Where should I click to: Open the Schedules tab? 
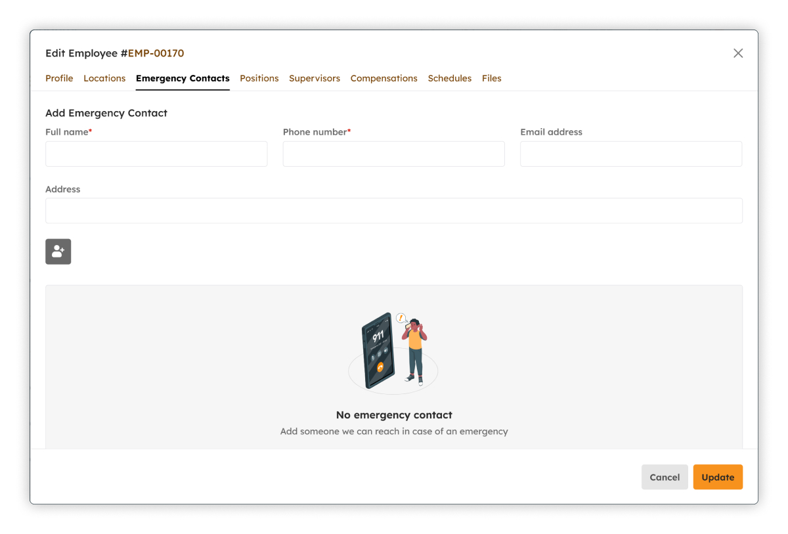450,78
